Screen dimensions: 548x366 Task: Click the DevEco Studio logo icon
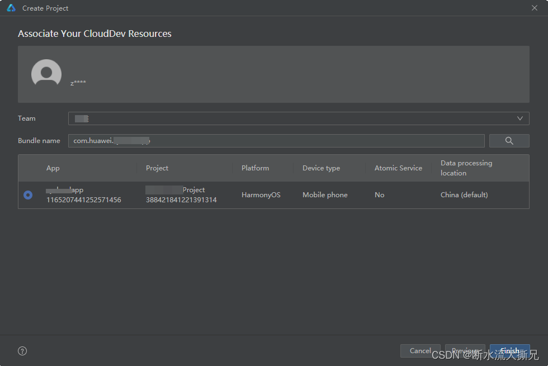tap(11, 8)
